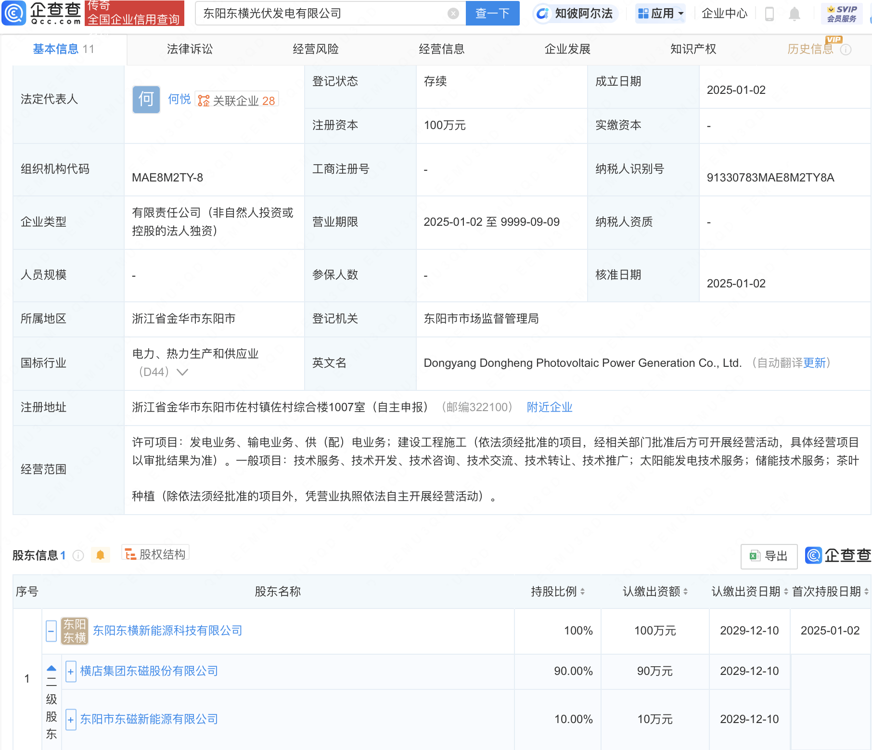Expand 东阳市东磁新能源有限公司 row

pyautogui.click(x=71, y=720)
